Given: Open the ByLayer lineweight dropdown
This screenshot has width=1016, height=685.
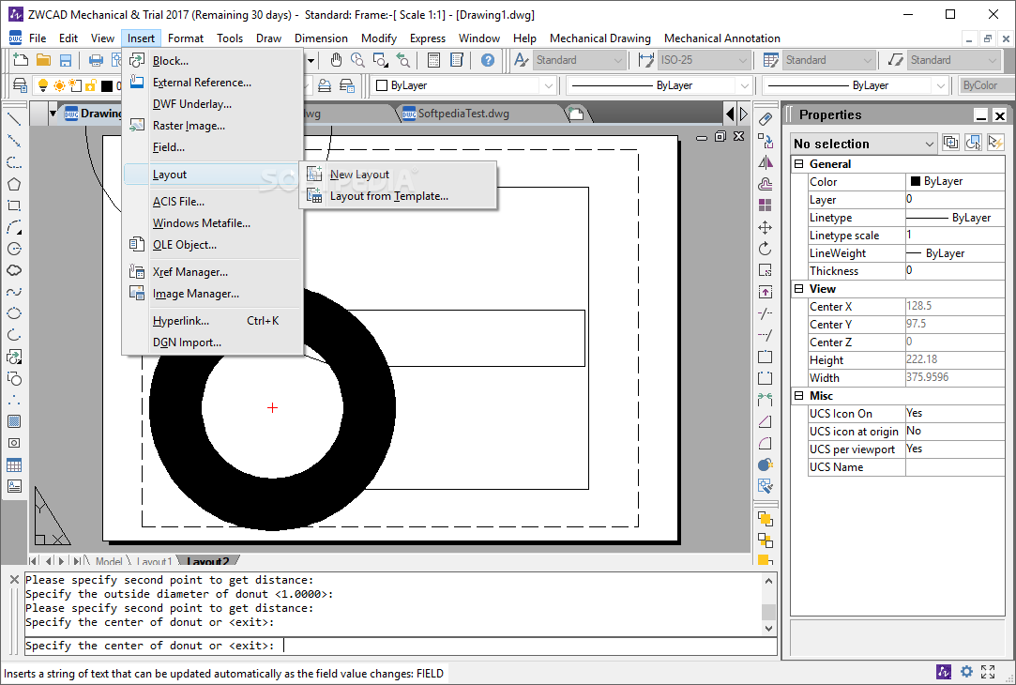Looking at the screenshot, I should point(856,84).
